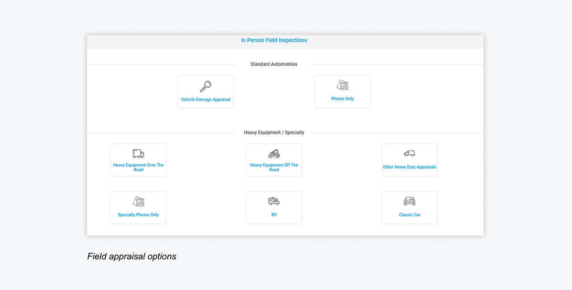This screenshot has height=290, width=572.
Task: Click the Heavy Equipment / Specialty section heading
Action: 274,132
